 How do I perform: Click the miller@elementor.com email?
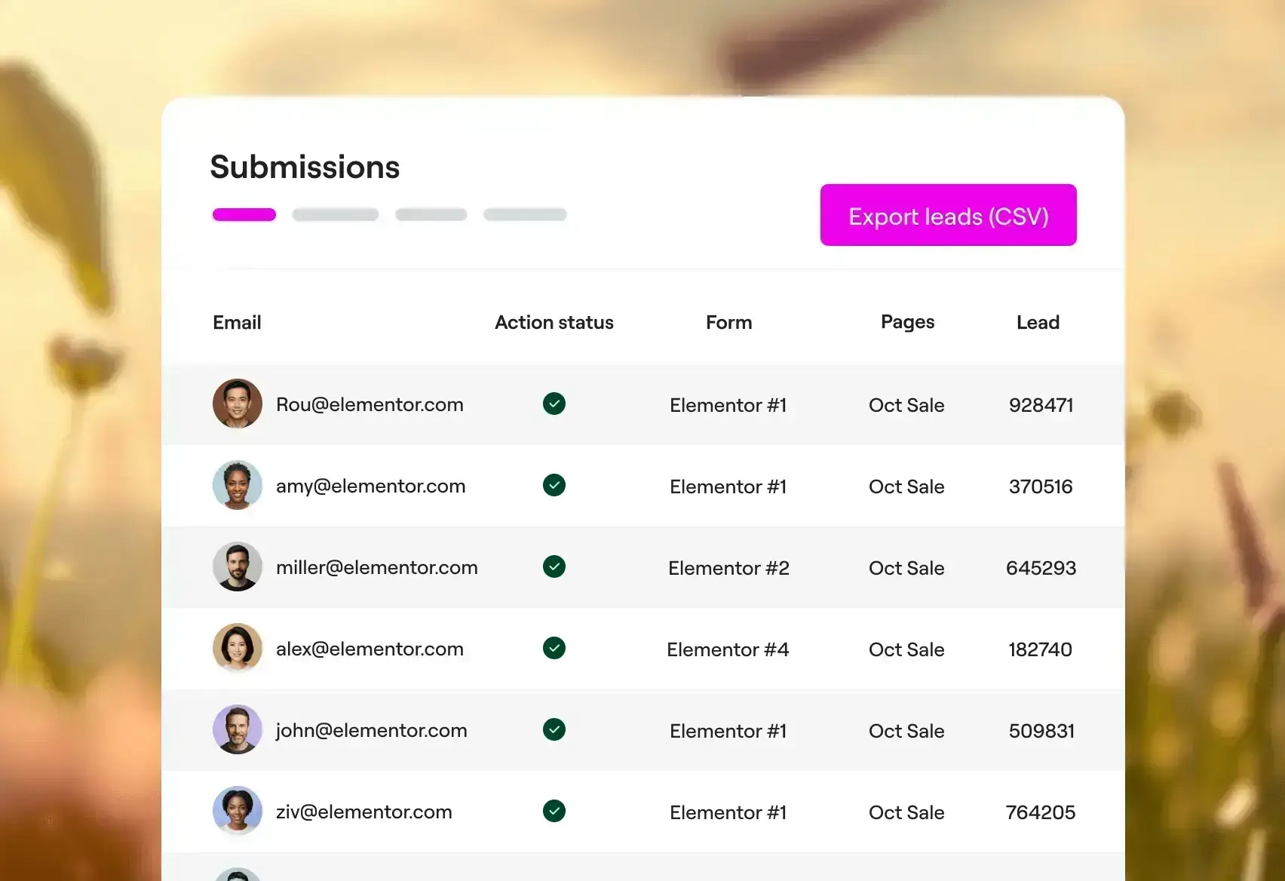377,567
